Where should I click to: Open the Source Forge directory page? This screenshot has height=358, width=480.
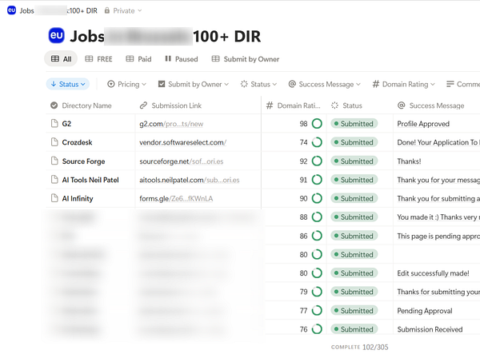coord(83,161)
